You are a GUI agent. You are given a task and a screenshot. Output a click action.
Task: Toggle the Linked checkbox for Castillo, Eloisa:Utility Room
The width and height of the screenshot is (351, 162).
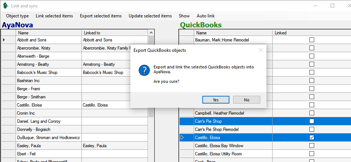312,154
